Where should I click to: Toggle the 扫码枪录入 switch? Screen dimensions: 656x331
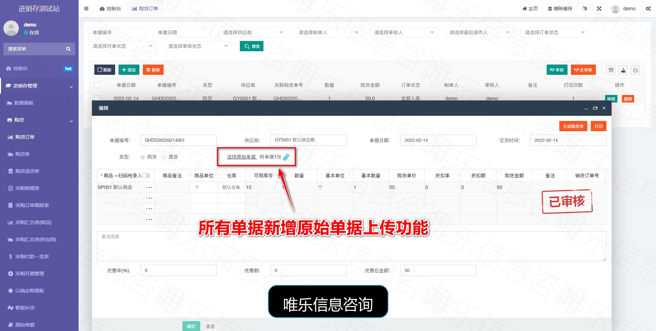[146, 176]
